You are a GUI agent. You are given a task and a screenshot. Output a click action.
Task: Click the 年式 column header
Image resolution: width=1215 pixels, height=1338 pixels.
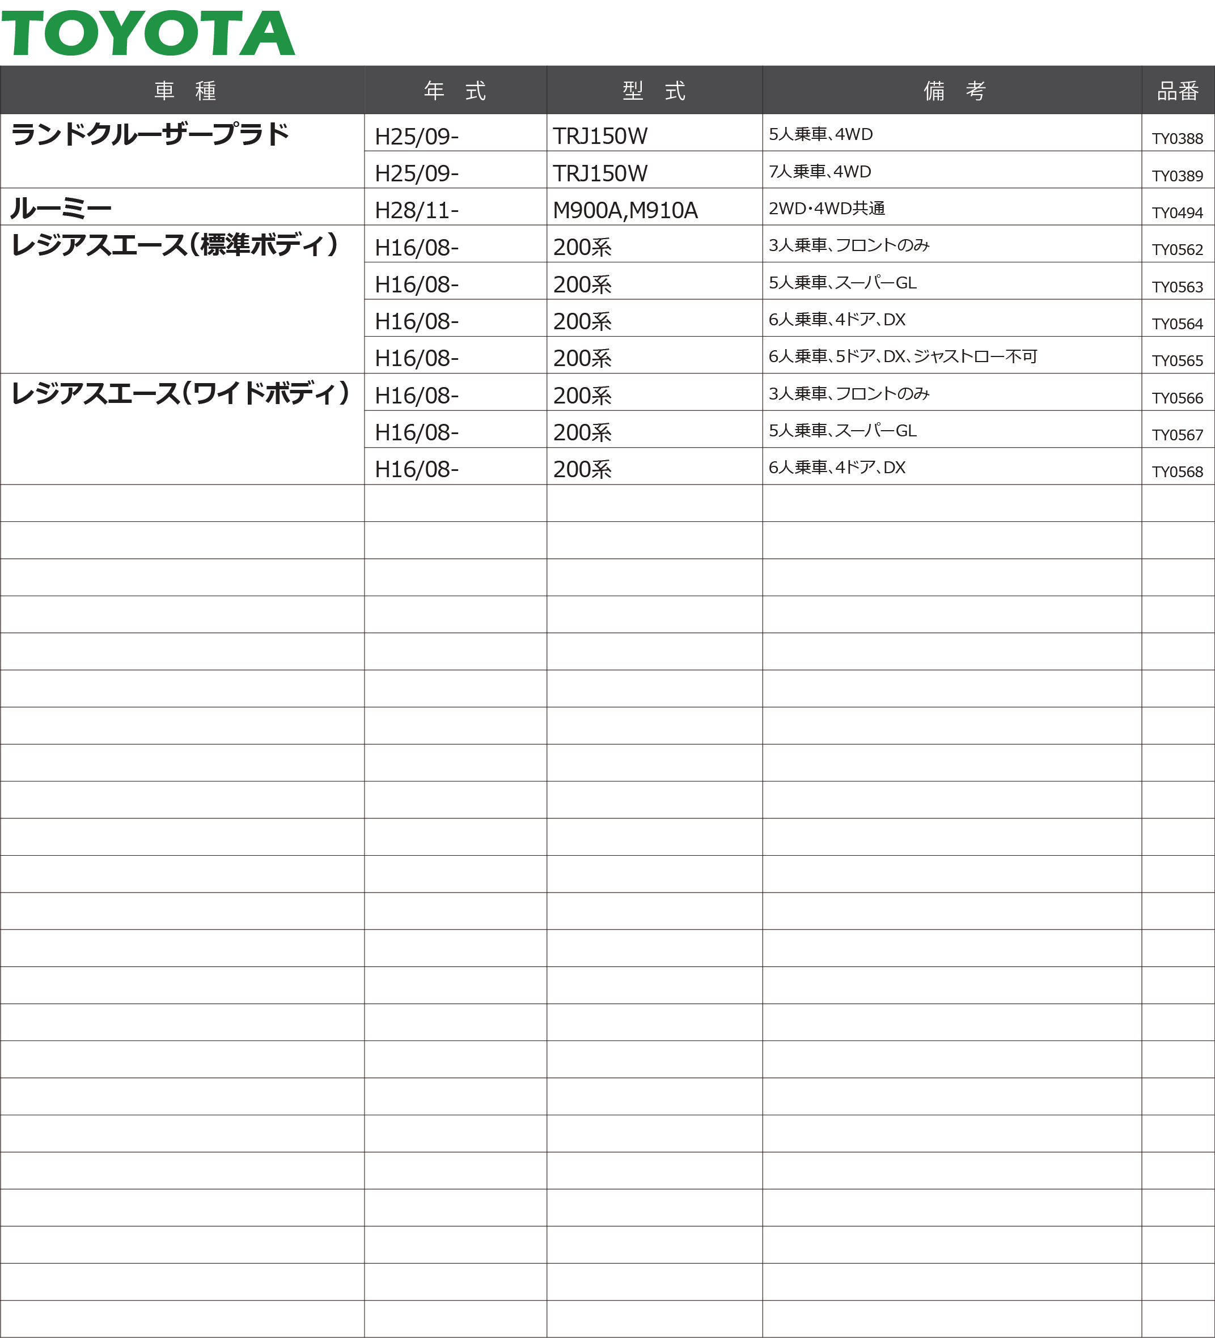click(x=455, y=90)
